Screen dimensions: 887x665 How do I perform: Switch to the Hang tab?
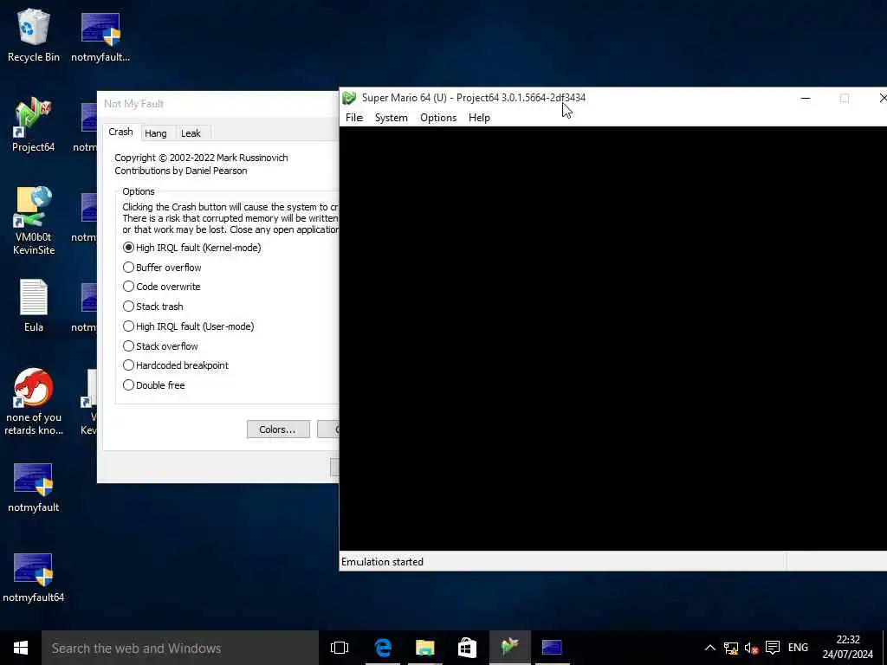point(156,133)
